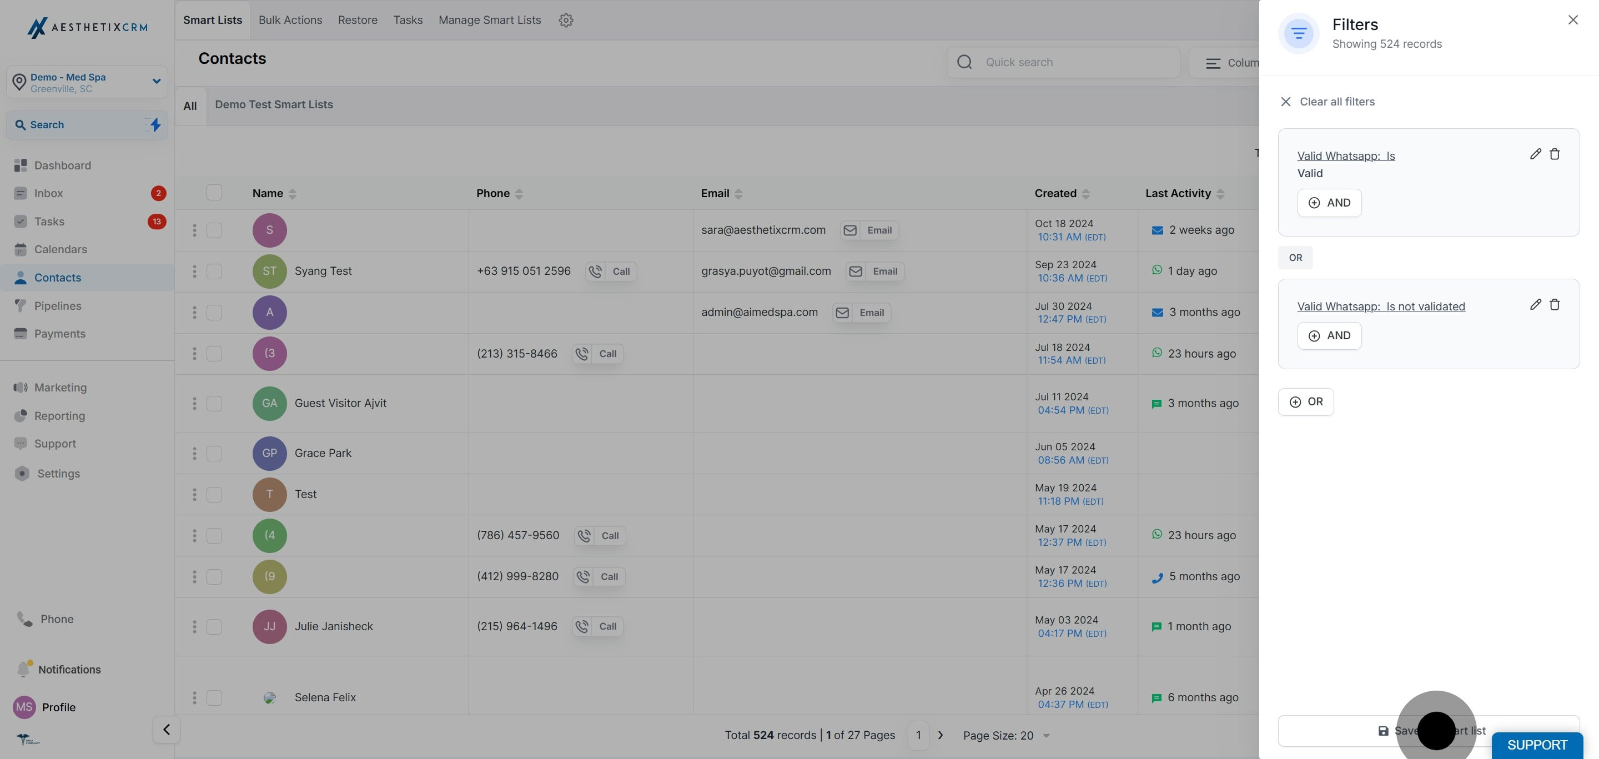Toggle the select-all contacts checkbox

click(x=214, y=193)
